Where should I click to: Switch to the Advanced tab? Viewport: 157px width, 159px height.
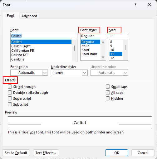coord(29,16)
